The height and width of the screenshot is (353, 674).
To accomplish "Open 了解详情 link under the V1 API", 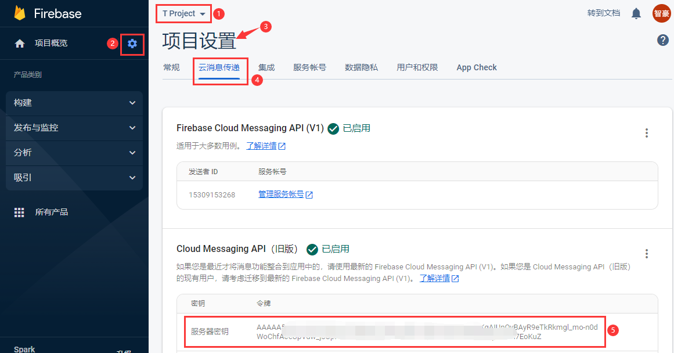I will point(266,146).
